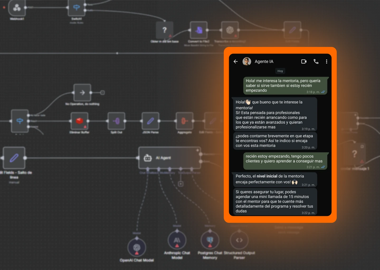Open the Agente IA contact name
The image size is (380, 270).
[264, 61]
